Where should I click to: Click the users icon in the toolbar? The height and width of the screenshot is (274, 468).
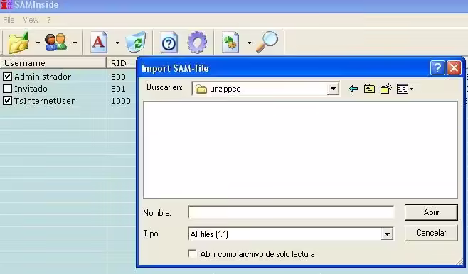point(55,43)
